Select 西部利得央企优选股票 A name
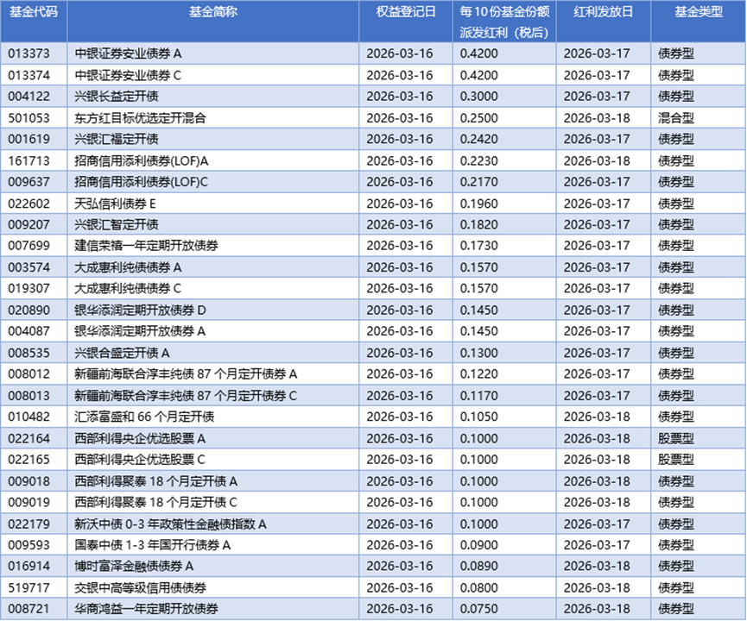 click(x=140, y=439)
